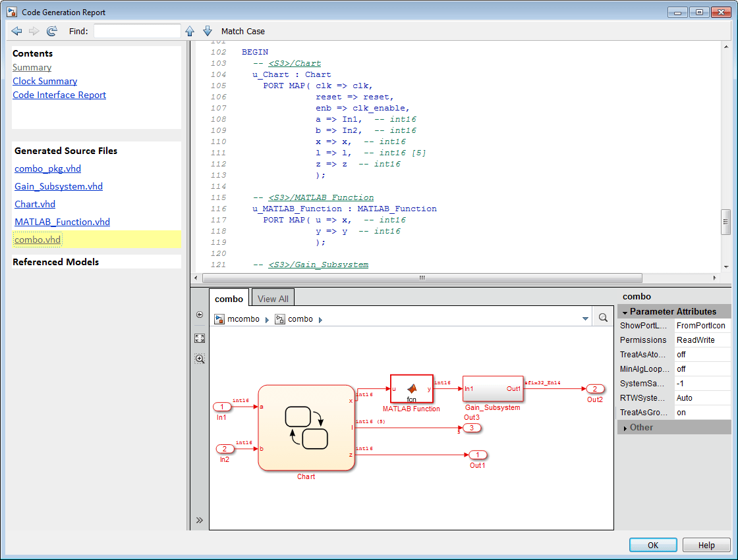Select the combo diagram tab
738x560 pixels.
(x=229, y=299)
